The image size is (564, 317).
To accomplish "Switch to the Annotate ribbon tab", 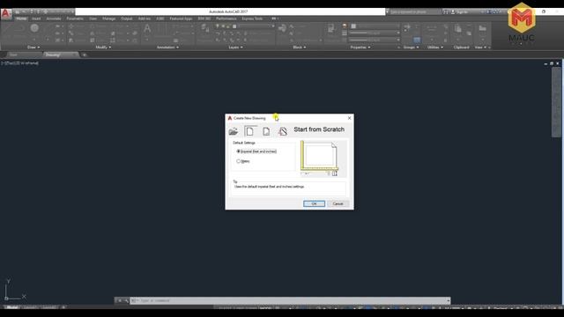I will coord(54,18).
